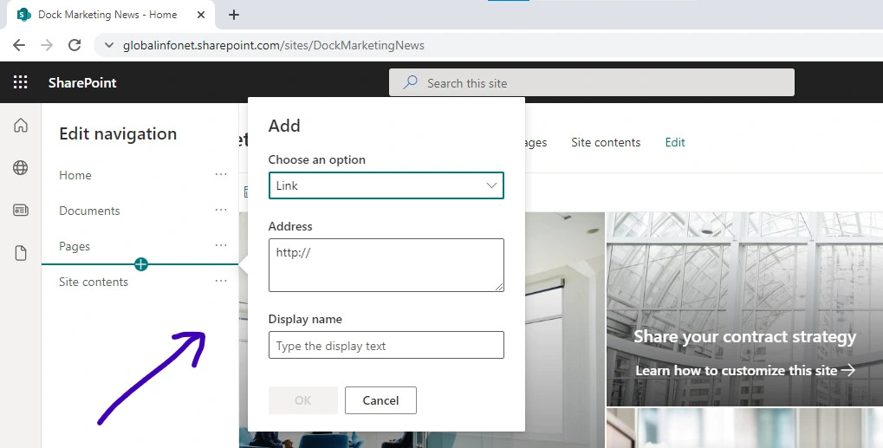Click the plus add-link icon in navigation

[x=140, y=264]
